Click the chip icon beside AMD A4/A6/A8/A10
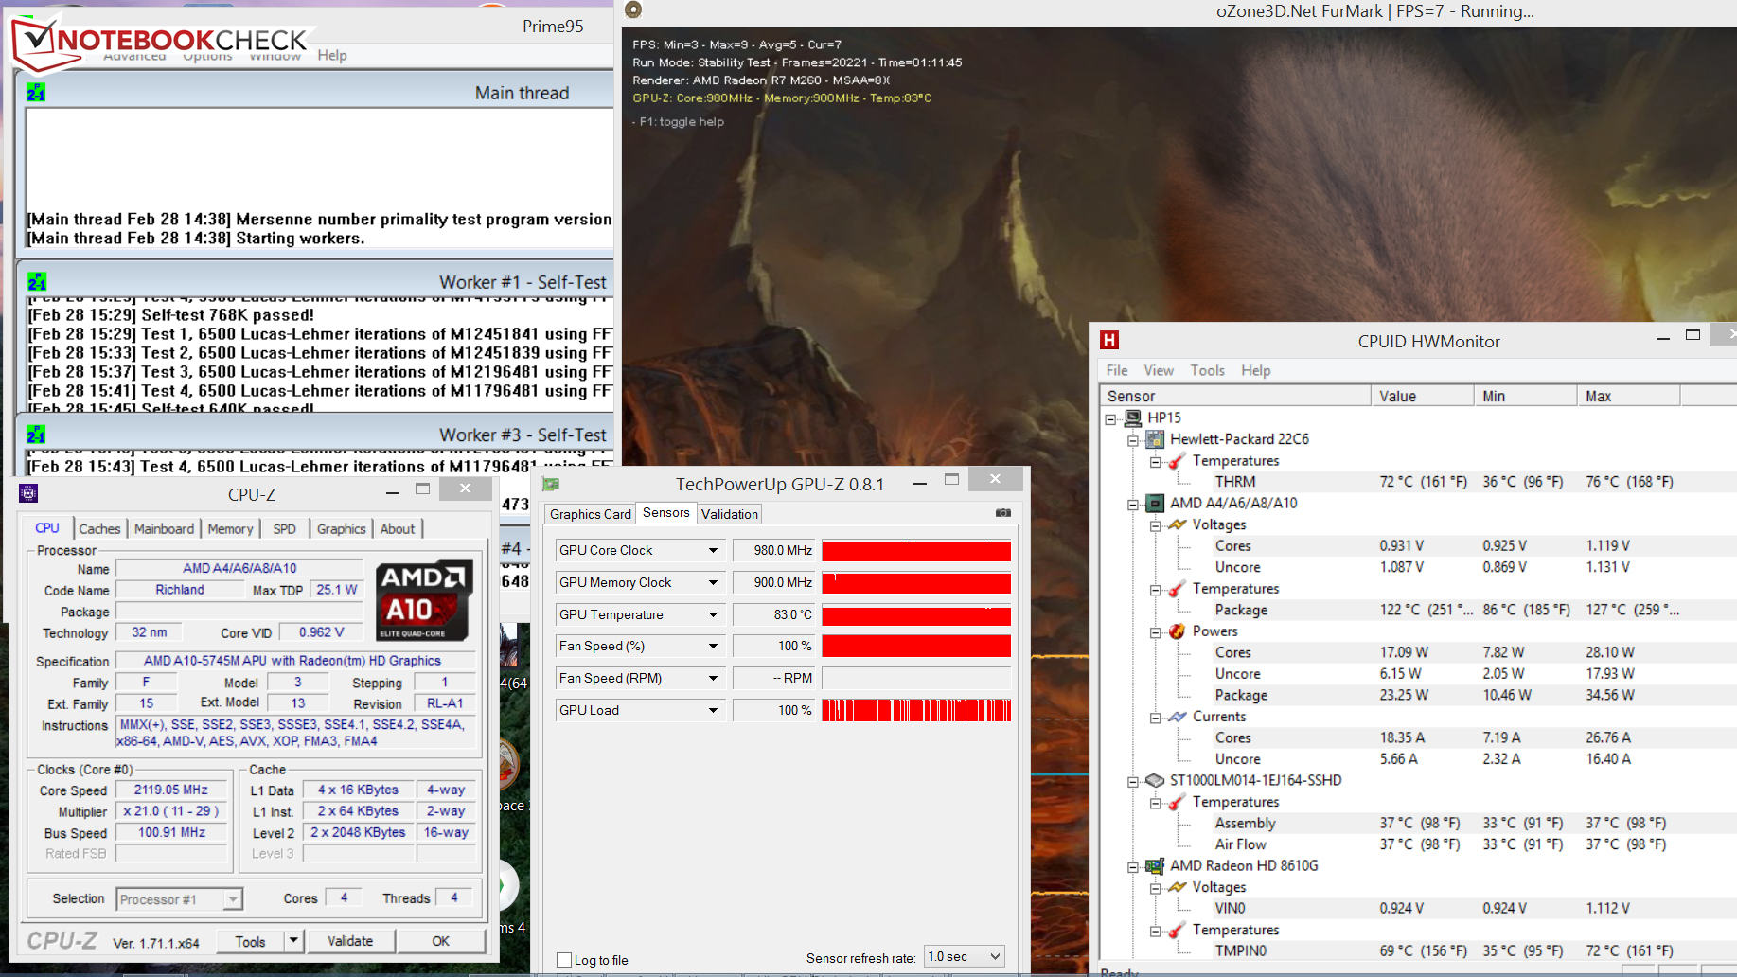 pyautogui.click(x=1155, y=503)
